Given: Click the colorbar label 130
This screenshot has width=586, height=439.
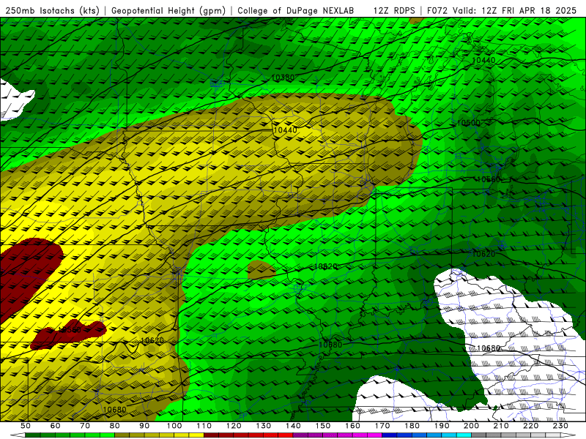Looking at the screenshot, I should pyautogui.click(x=264, y=426).
